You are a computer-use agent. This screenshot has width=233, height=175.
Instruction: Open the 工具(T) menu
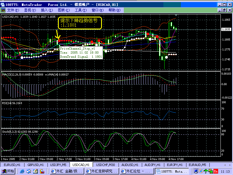point(81,10)
